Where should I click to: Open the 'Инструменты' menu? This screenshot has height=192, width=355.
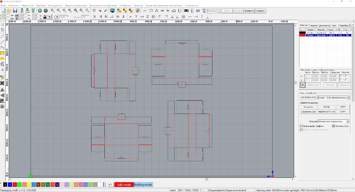(55, 6)
